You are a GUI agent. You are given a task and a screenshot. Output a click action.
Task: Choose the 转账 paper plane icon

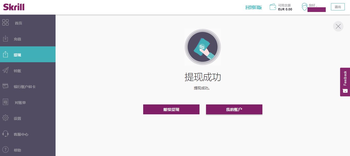[x=5, y=70]
